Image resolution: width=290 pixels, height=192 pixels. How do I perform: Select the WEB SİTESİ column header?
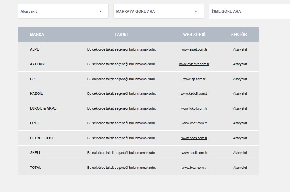(x=194, y=35)
